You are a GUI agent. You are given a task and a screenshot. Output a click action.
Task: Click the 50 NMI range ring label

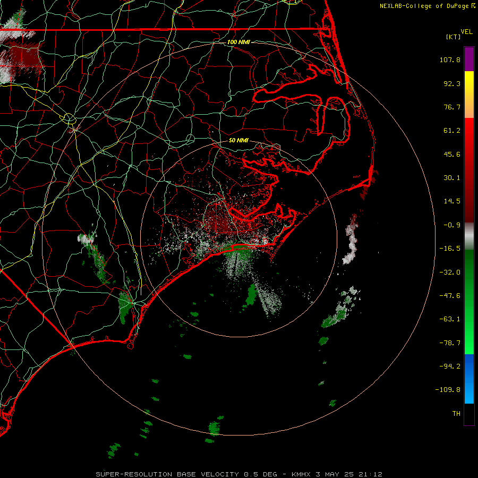pos(238,141)
